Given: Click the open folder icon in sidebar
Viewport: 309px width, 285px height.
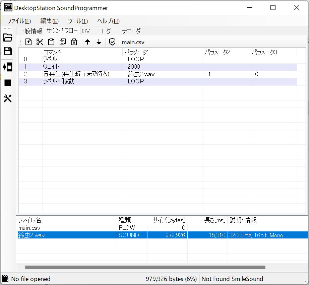Looking at the screenshot, I should (8, 38).
